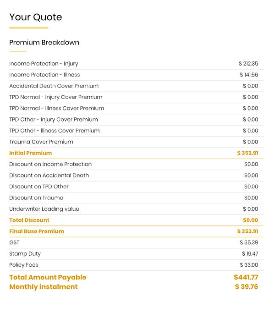This screenshot has height=313, width=275.
Task: Select TPD Normal - Injury Cover Premium
Action: click(55, 97)
